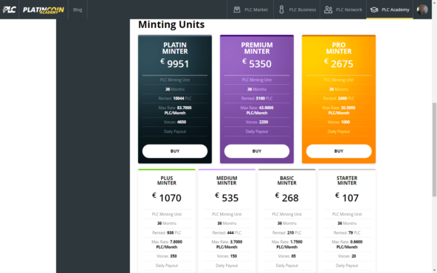Click PLC Minting Unit in Pro Minter card
The width and height of the screenshot is (437, 273).
pyautogui.click(x=339, y=80)
